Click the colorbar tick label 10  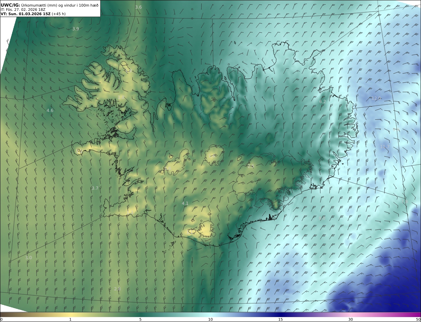pyautogui.click(x=210, y=319)
